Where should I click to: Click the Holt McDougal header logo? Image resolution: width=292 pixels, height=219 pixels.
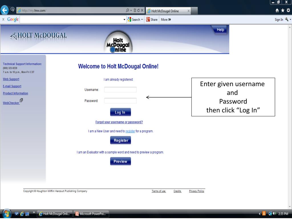coord(38,36)
